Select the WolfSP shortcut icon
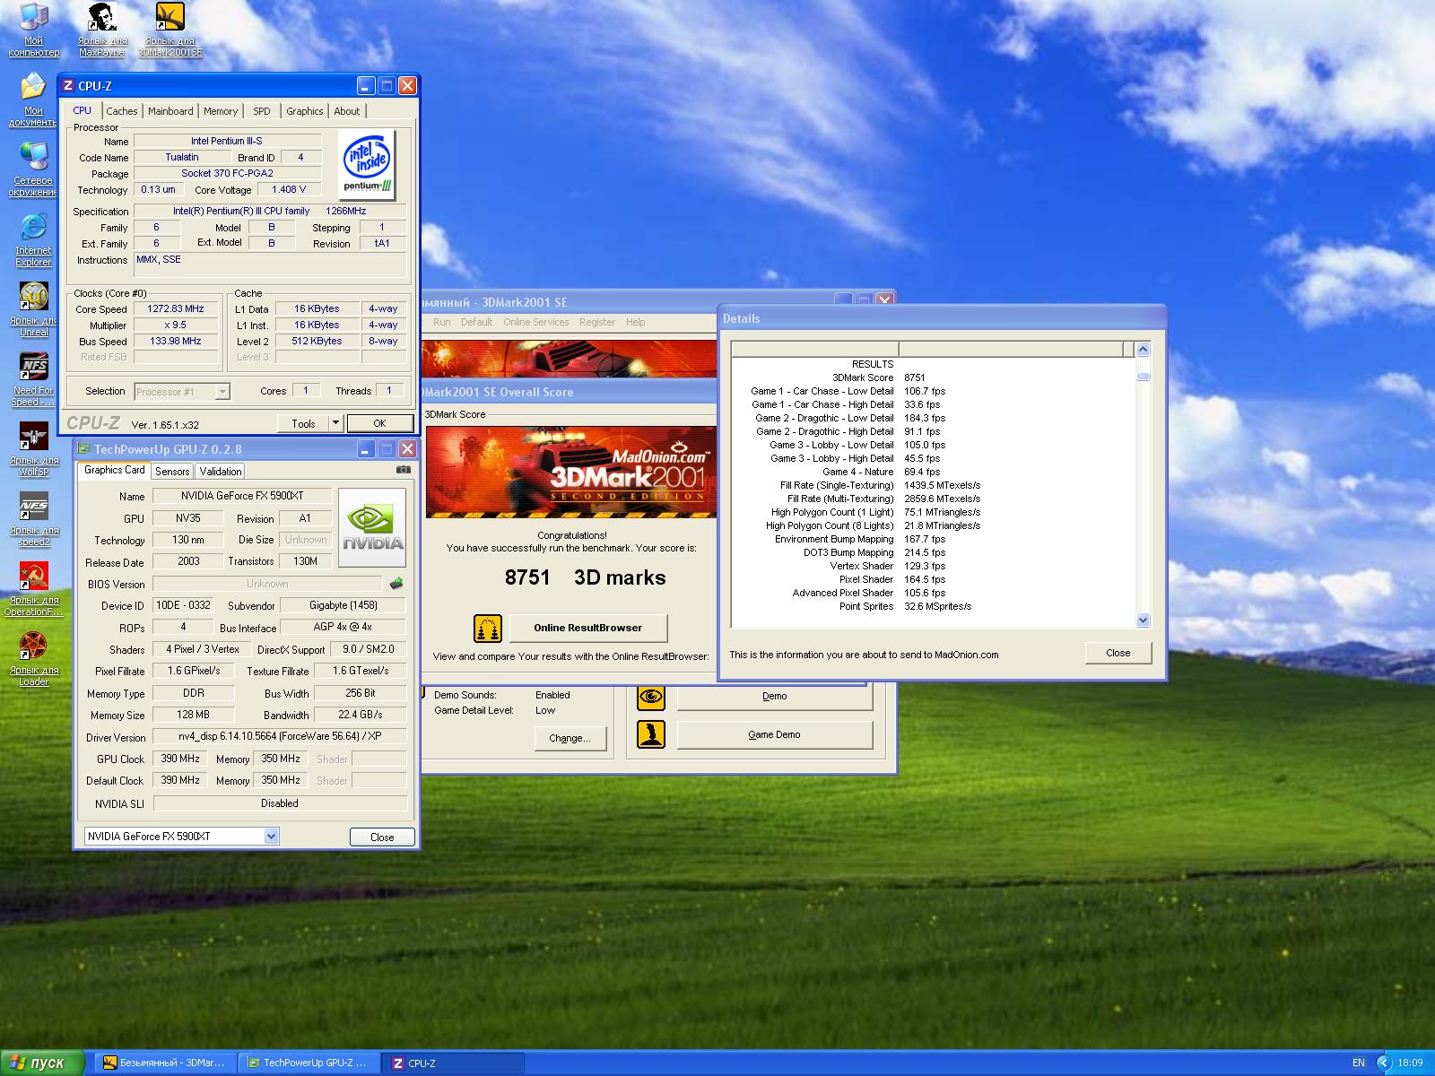Screen dimensions: 1435x1076 (x=33, y=449)
